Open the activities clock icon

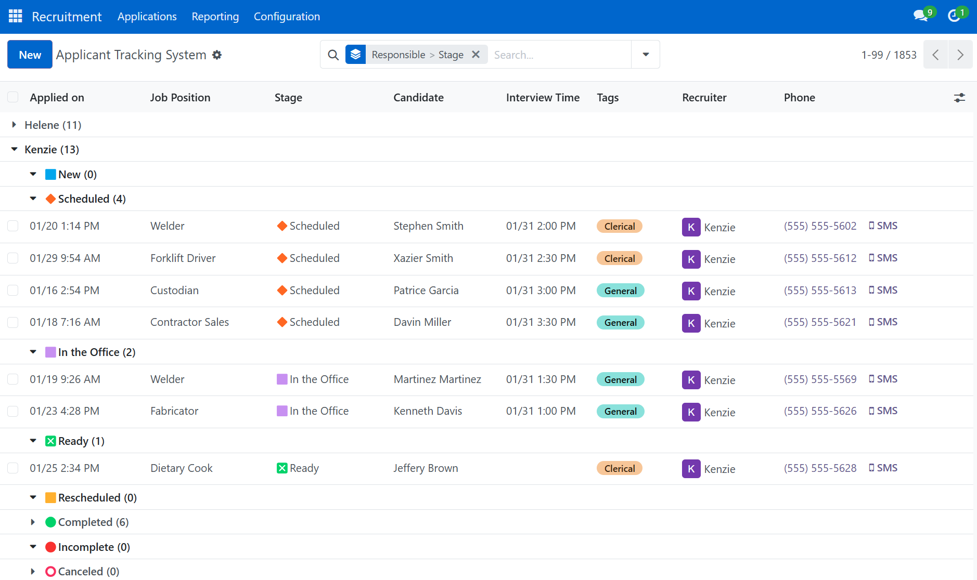click(x=954, y=16)
